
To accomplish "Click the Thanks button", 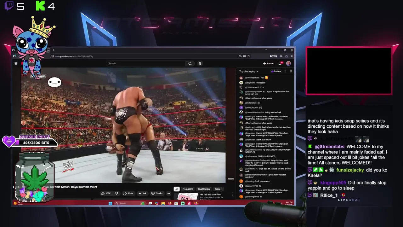I will coord(157,193).
